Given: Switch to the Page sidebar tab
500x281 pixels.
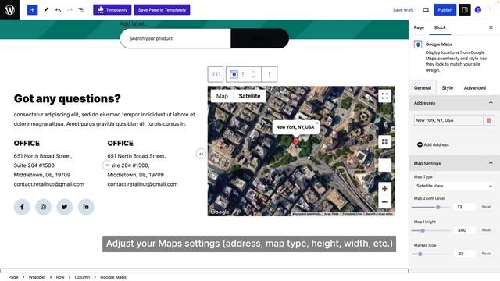Looking at the screenshot, I should click(419, 27).
